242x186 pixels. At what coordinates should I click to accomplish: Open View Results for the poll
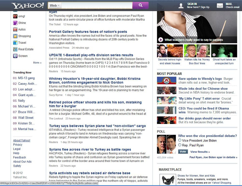click(x=200, y=151)
